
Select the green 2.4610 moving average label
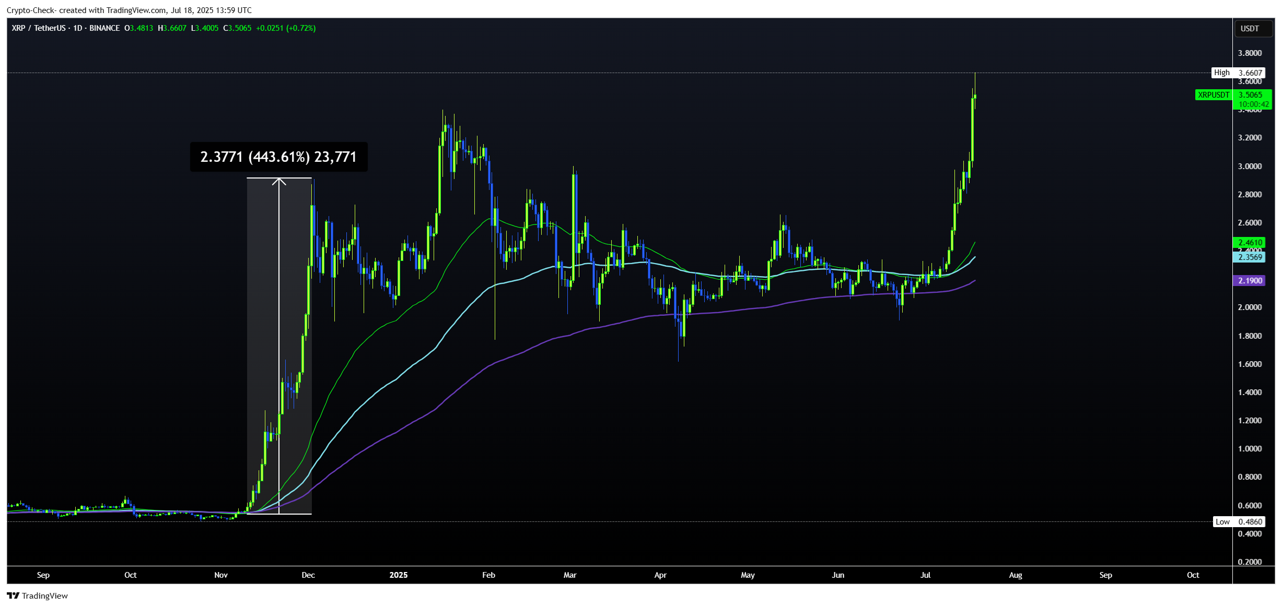point(1250,242)
